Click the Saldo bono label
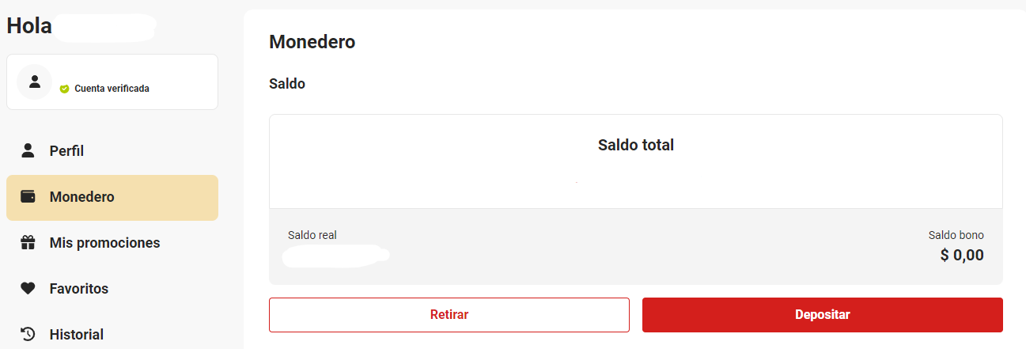 tap(956, 235)
